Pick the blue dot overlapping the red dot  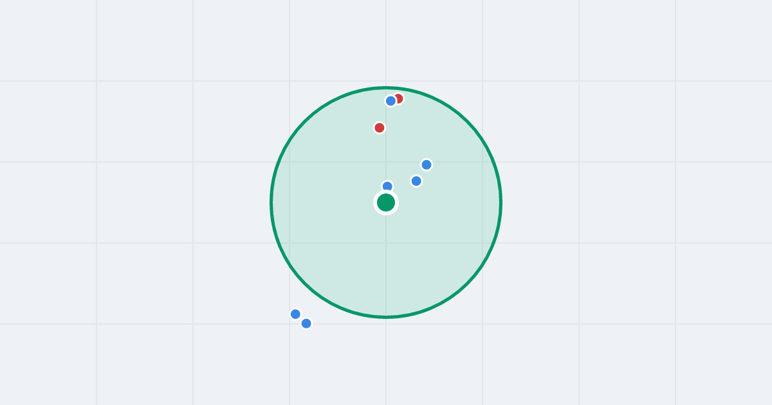391,101
